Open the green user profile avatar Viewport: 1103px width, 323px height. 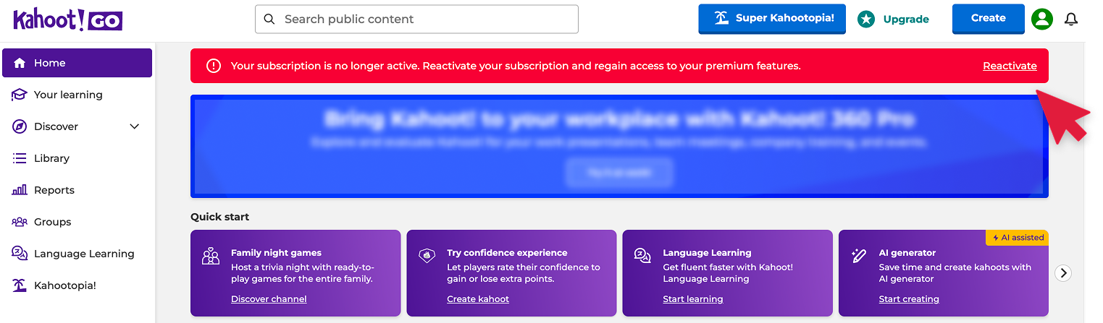click(1041, 20)
